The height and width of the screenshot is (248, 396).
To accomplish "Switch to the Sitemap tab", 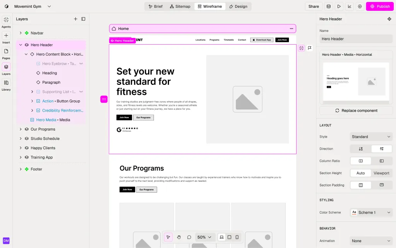I will tap(180, 6).
